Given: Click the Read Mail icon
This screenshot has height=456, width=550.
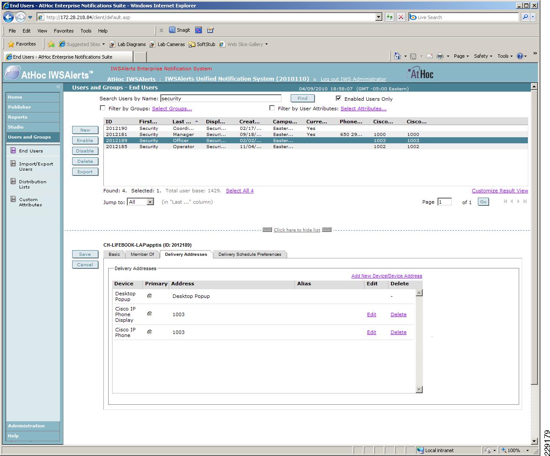Looking at the screenshot, I should [x=430, y=56].
